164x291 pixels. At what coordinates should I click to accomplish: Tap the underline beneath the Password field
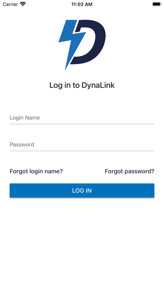click(x=82, y=151)
